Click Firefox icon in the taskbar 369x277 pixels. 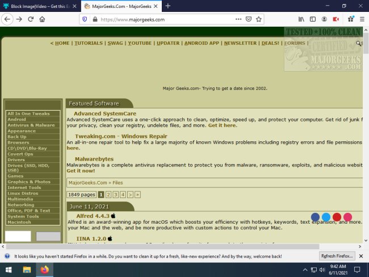[44, 270]
